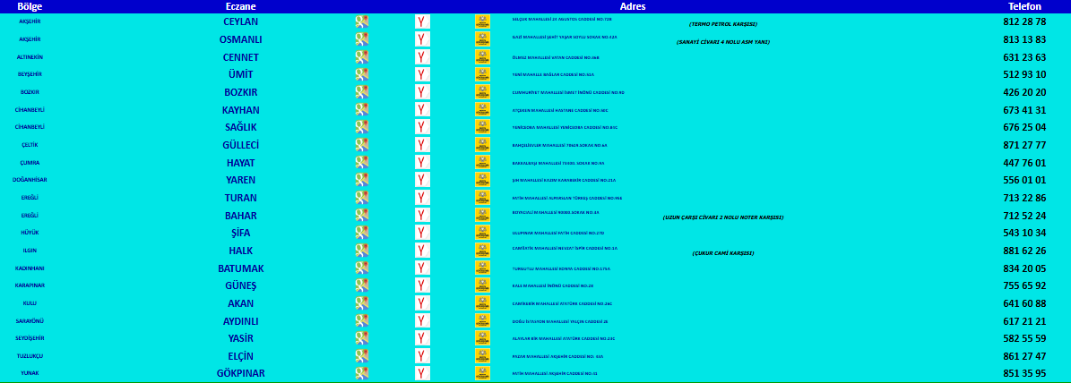Select phone number 881 62 26
Screen dimensions: 1071x383
1024,251
